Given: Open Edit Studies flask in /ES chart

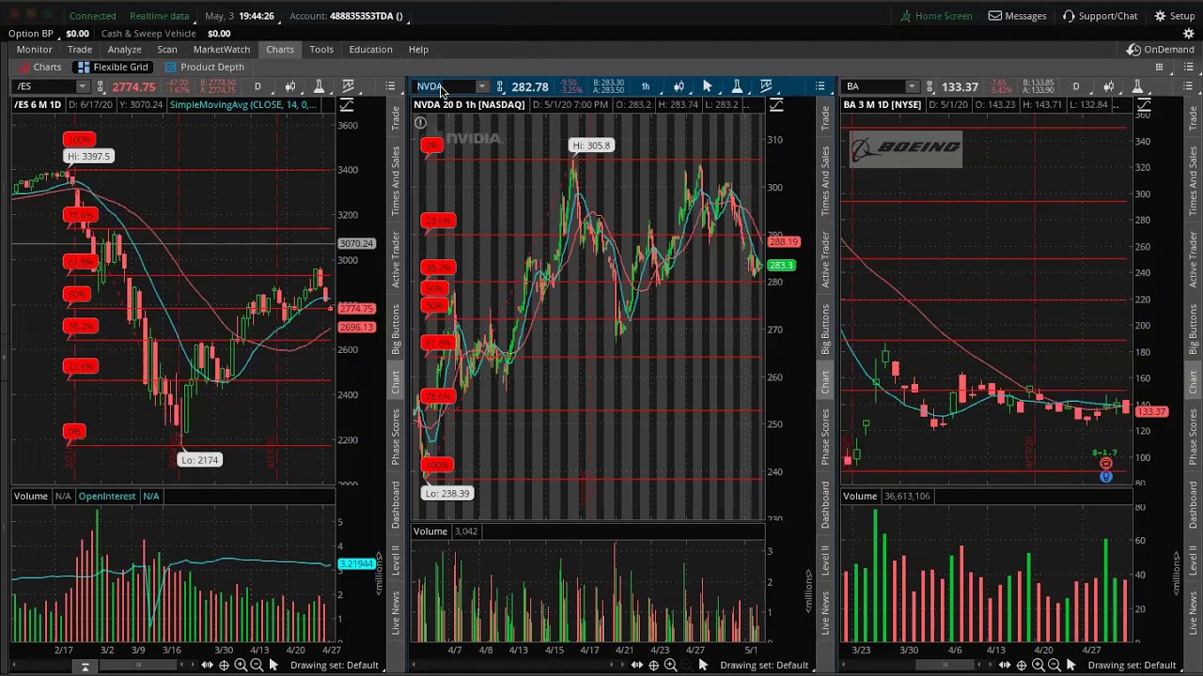Looking at the screenshot, I should tap(319, 86).
